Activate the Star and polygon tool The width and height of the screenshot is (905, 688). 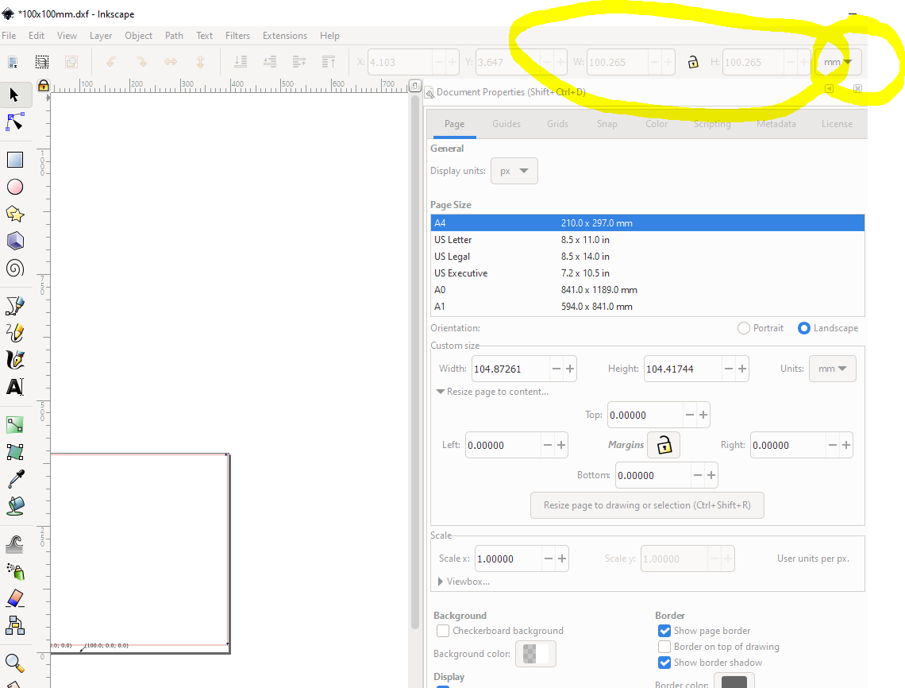15,214
